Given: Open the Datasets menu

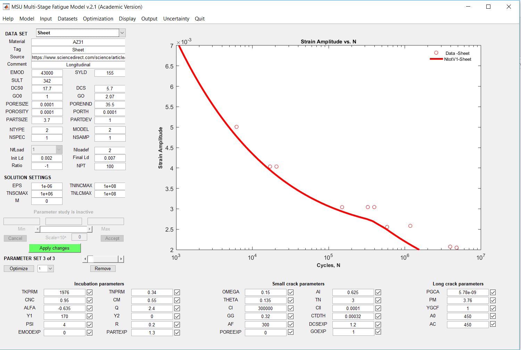Looking at the screenshot, I should 67,19.
